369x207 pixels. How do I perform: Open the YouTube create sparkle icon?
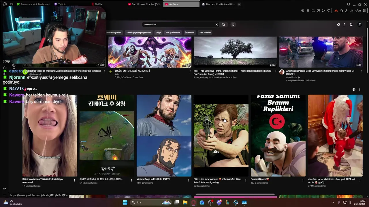(338, 24)
